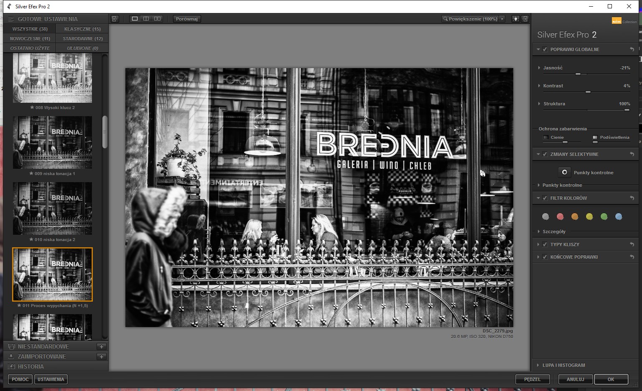Mark preset 010 niska tonacja 2 star as favorite
The image size is (642, 391).
(x=31, y=239)
